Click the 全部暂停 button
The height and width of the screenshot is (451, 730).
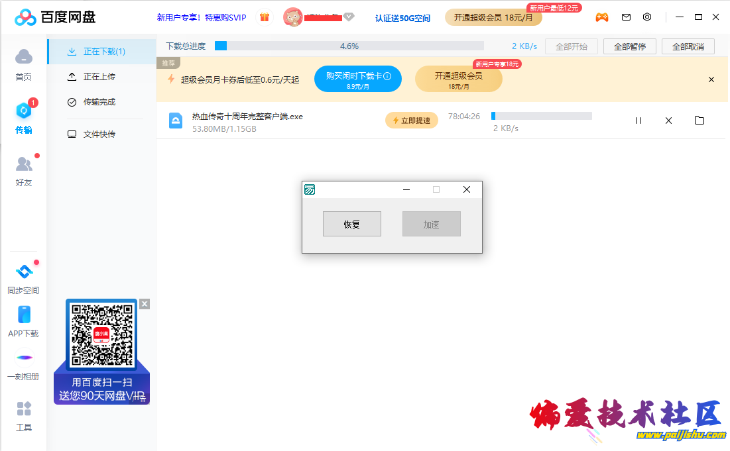click(629, 46)
